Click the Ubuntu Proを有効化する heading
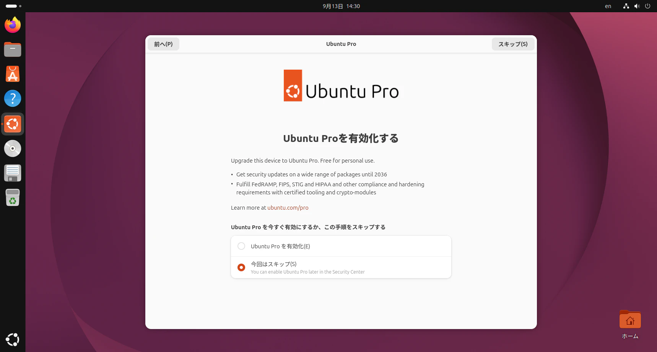The width and height of the screenshot is (657, 352). click(x=341, y=139)
